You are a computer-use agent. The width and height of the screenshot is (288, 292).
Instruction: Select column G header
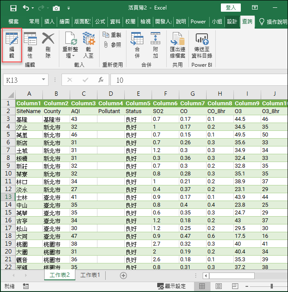193,94
